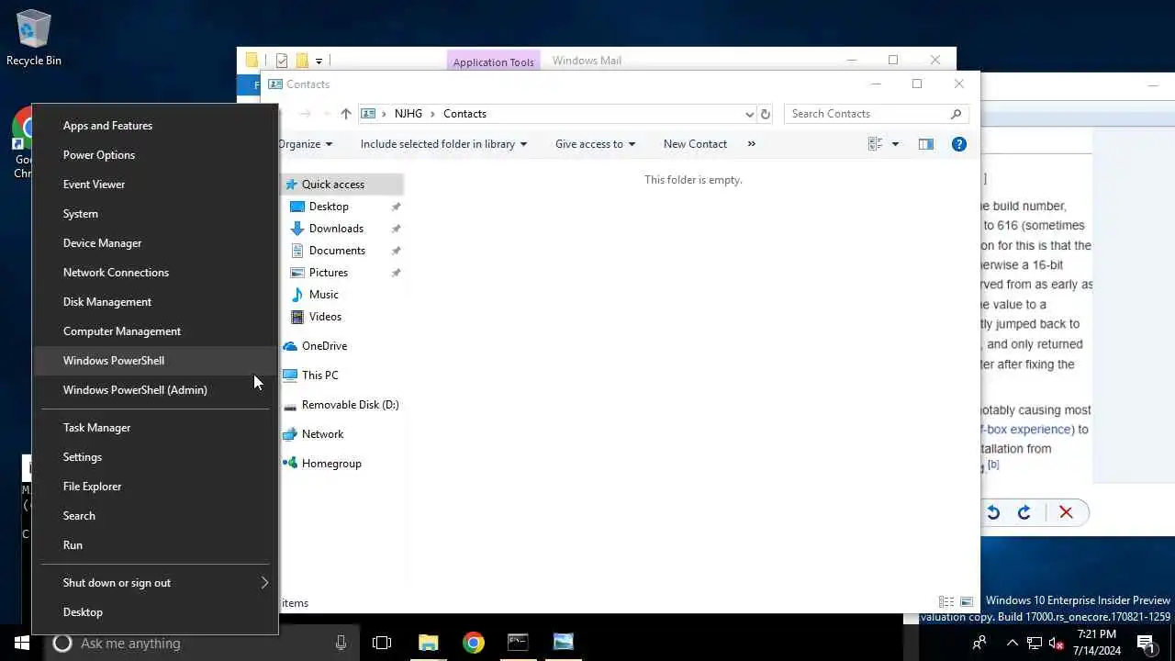This screenshot has height=661, width=1175.
Task: Open Include selected folder in library dropdown
Action: tap(443, 144)
